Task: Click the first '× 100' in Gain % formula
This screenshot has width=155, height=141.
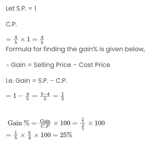Action: pos(62,123)
